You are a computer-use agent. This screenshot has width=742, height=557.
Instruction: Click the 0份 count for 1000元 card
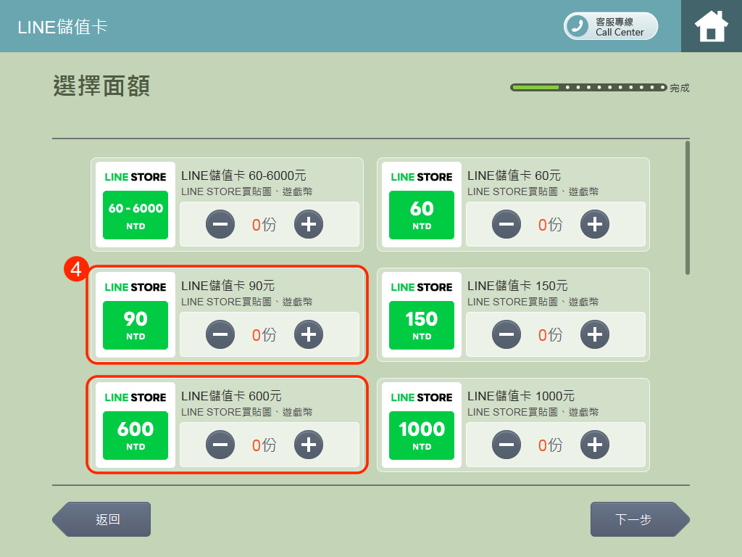[x=551, y=445]
